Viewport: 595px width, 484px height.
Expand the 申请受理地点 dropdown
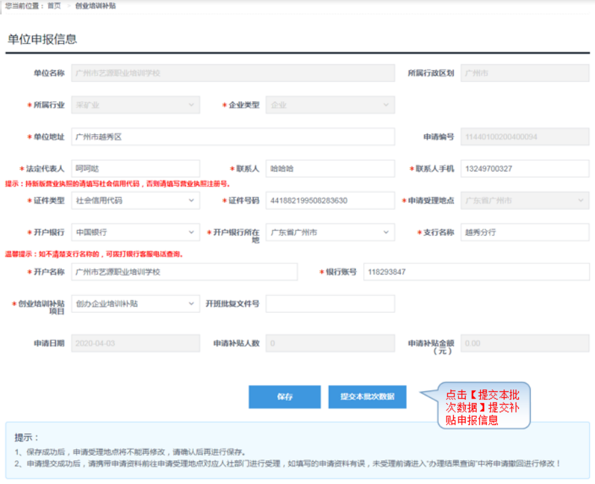point(525,200)
